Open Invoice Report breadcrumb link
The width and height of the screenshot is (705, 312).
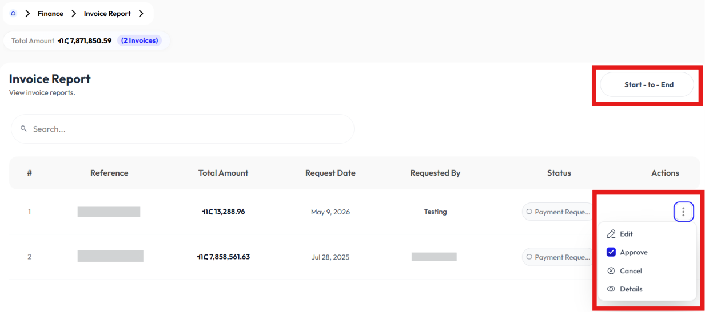point(107,13)
